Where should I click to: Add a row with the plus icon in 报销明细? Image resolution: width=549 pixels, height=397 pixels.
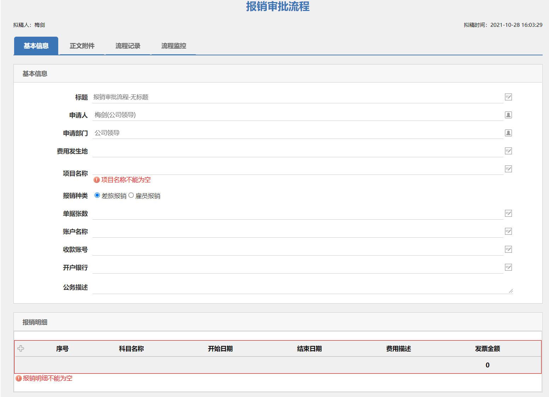click(21, 348)
